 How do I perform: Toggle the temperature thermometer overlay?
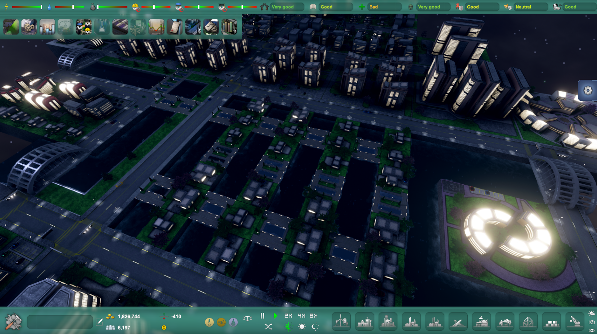tap(209, 322)
